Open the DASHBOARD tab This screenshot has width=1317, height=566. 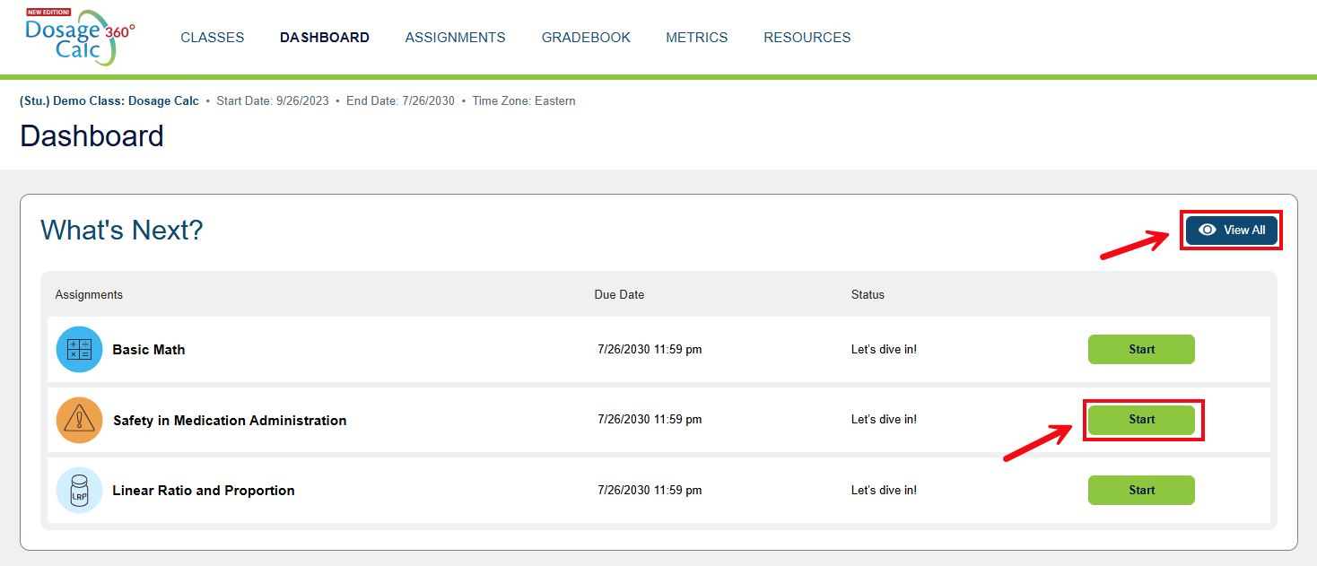point(324,37)
